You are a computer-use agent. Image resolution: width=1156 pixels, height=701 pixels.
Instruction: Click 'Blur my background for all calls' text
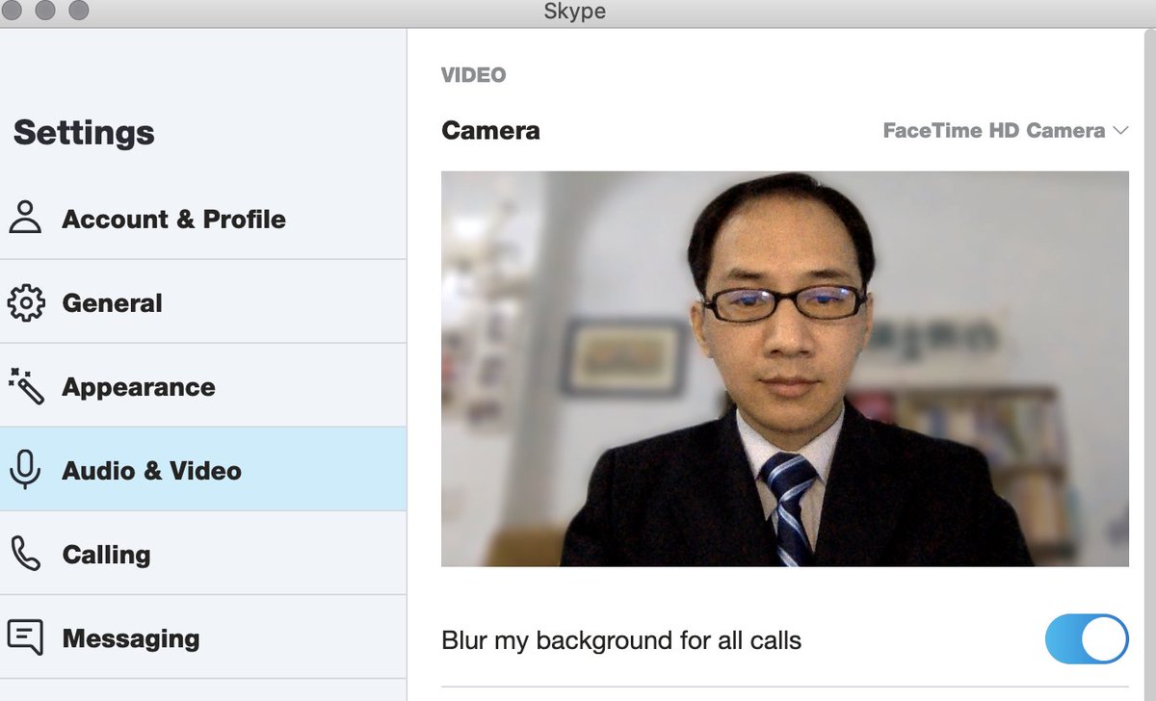[x=621, y=640]
